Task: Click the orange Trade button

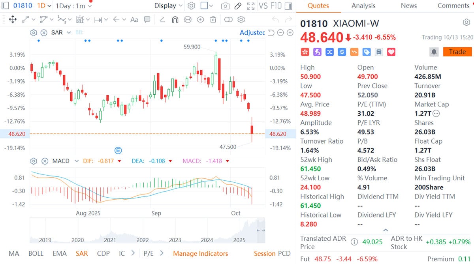Action: pyautogui.click(x=457, y=52)
